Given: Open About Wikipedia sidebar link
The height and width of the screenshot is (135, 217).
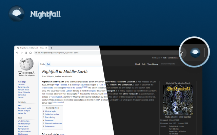Looking at the screenshot, I should (24, 92).
